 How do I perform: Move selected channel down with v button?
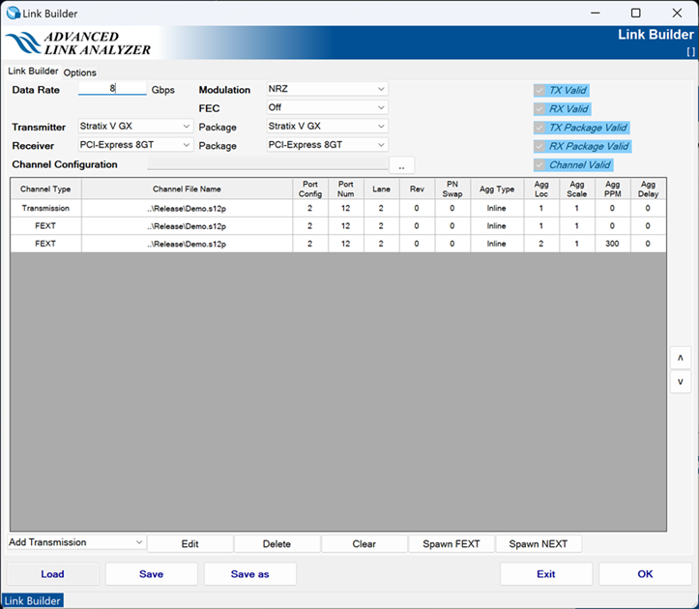click(681, 382)
